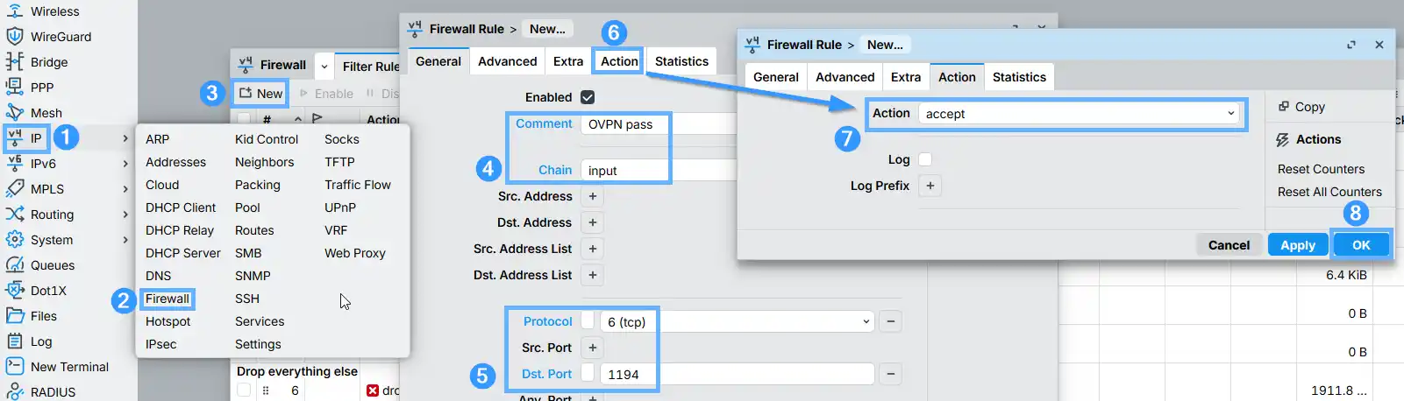Screen dimensions: 1404x401
Task: Click the drop action icon in rule 6
Action: tap(373, 390)
